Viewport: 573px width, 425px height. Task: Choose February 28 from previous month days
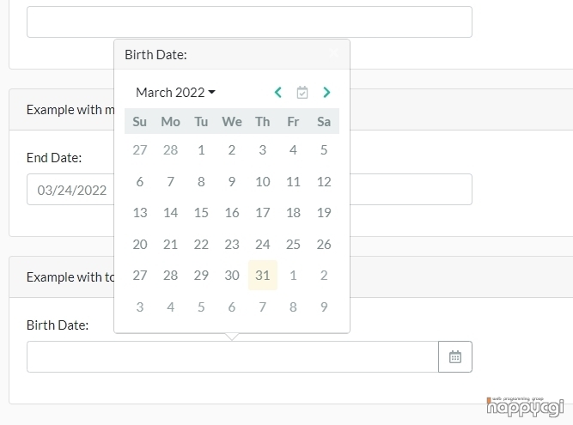(x=170, y=149)
